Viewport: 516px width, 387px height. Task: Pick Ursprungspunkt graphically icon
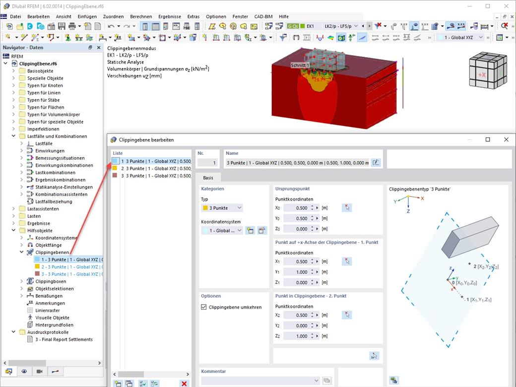(x=347, y=208)
